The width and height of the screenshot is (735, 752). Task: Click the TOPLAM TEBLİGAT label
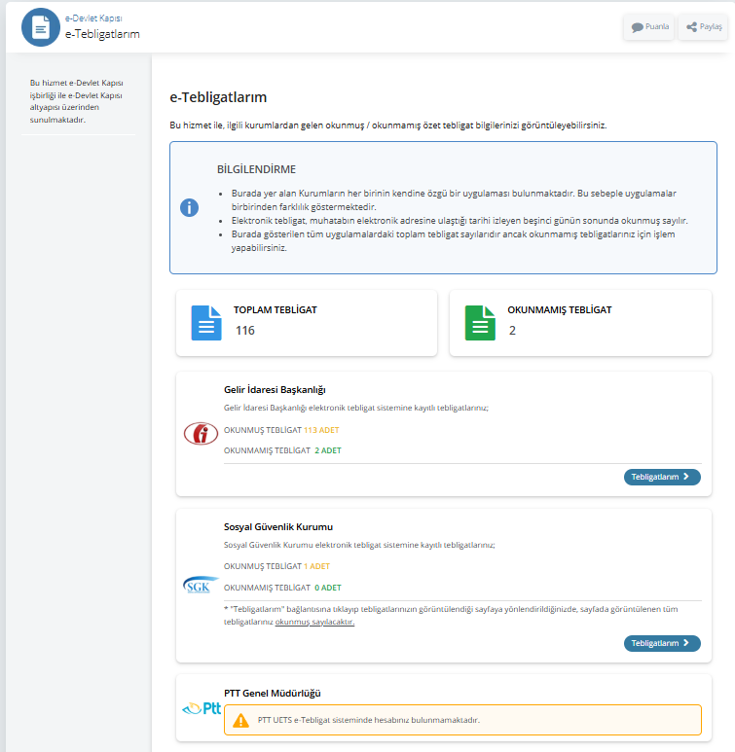[x=276, y=309]
